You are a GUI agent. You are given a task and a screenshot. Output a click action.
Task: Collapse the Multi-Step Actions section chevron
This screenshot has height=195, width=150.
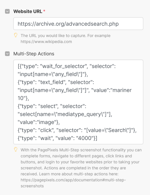7,54
